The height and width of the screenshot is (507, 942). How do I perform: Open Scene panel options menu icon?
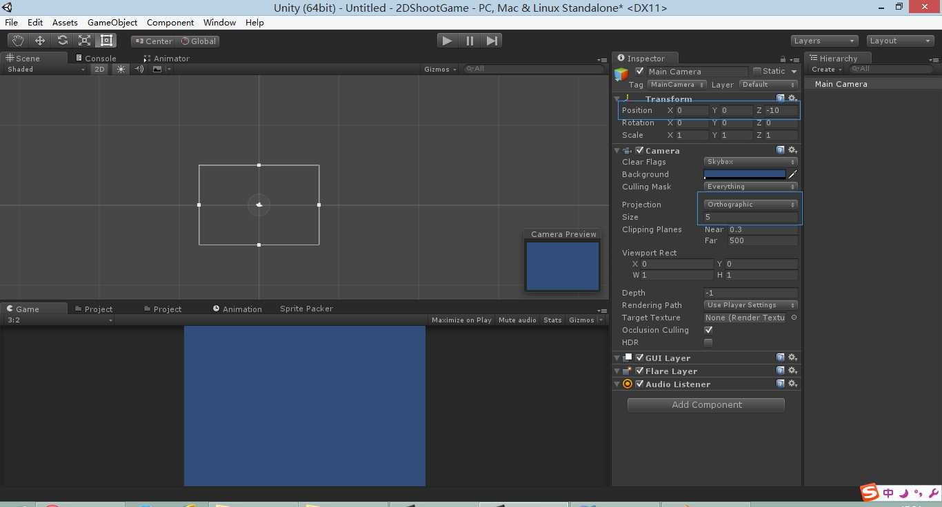[x=602, y=60]
